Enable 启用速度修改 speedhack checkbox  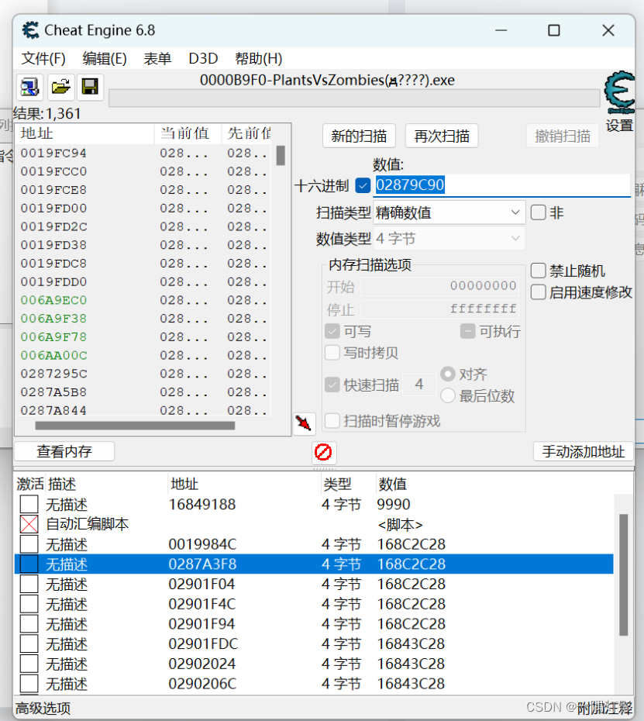(539, 292)
